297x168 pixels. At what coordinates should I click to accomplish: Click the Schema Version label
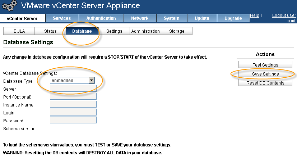coord(20,129)
